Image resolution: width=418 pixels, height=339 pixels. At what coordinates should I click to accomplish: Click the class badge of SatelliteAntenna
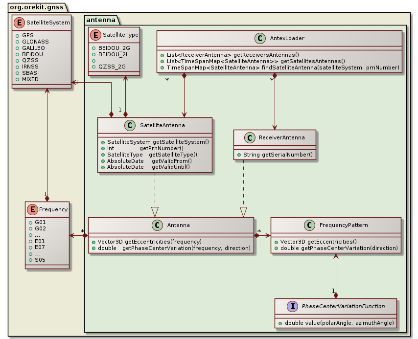pos(129,125)
